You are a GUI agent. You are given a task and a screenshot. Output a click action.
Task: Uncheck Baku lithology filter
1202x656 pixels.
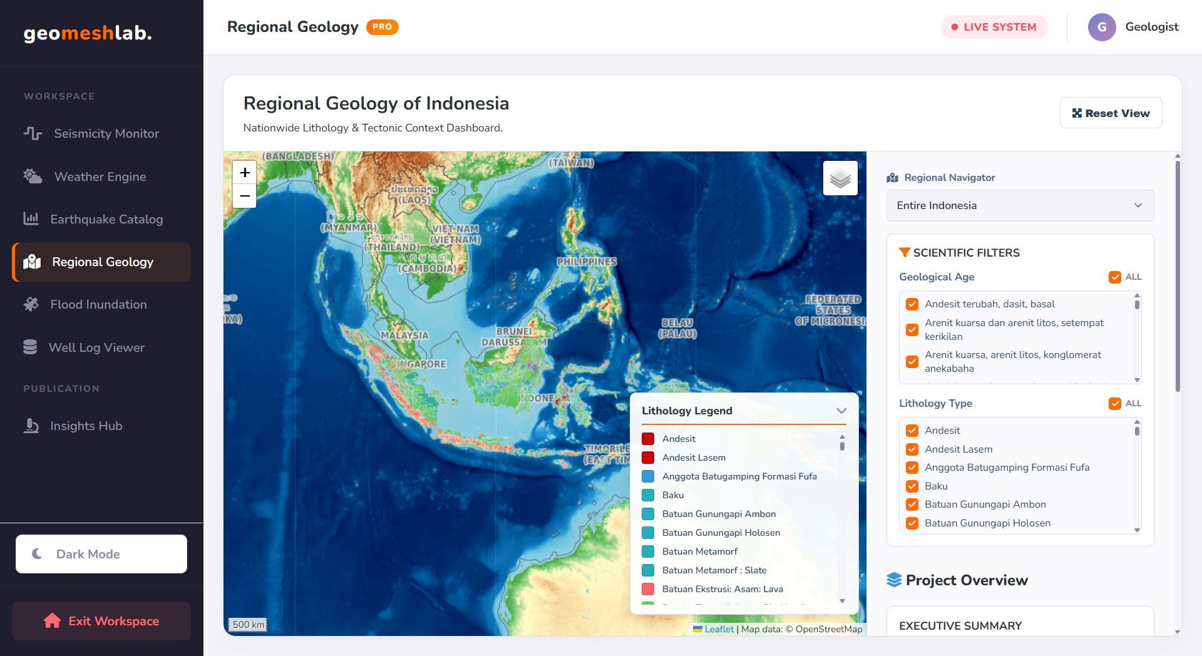[x=912, y=486]
